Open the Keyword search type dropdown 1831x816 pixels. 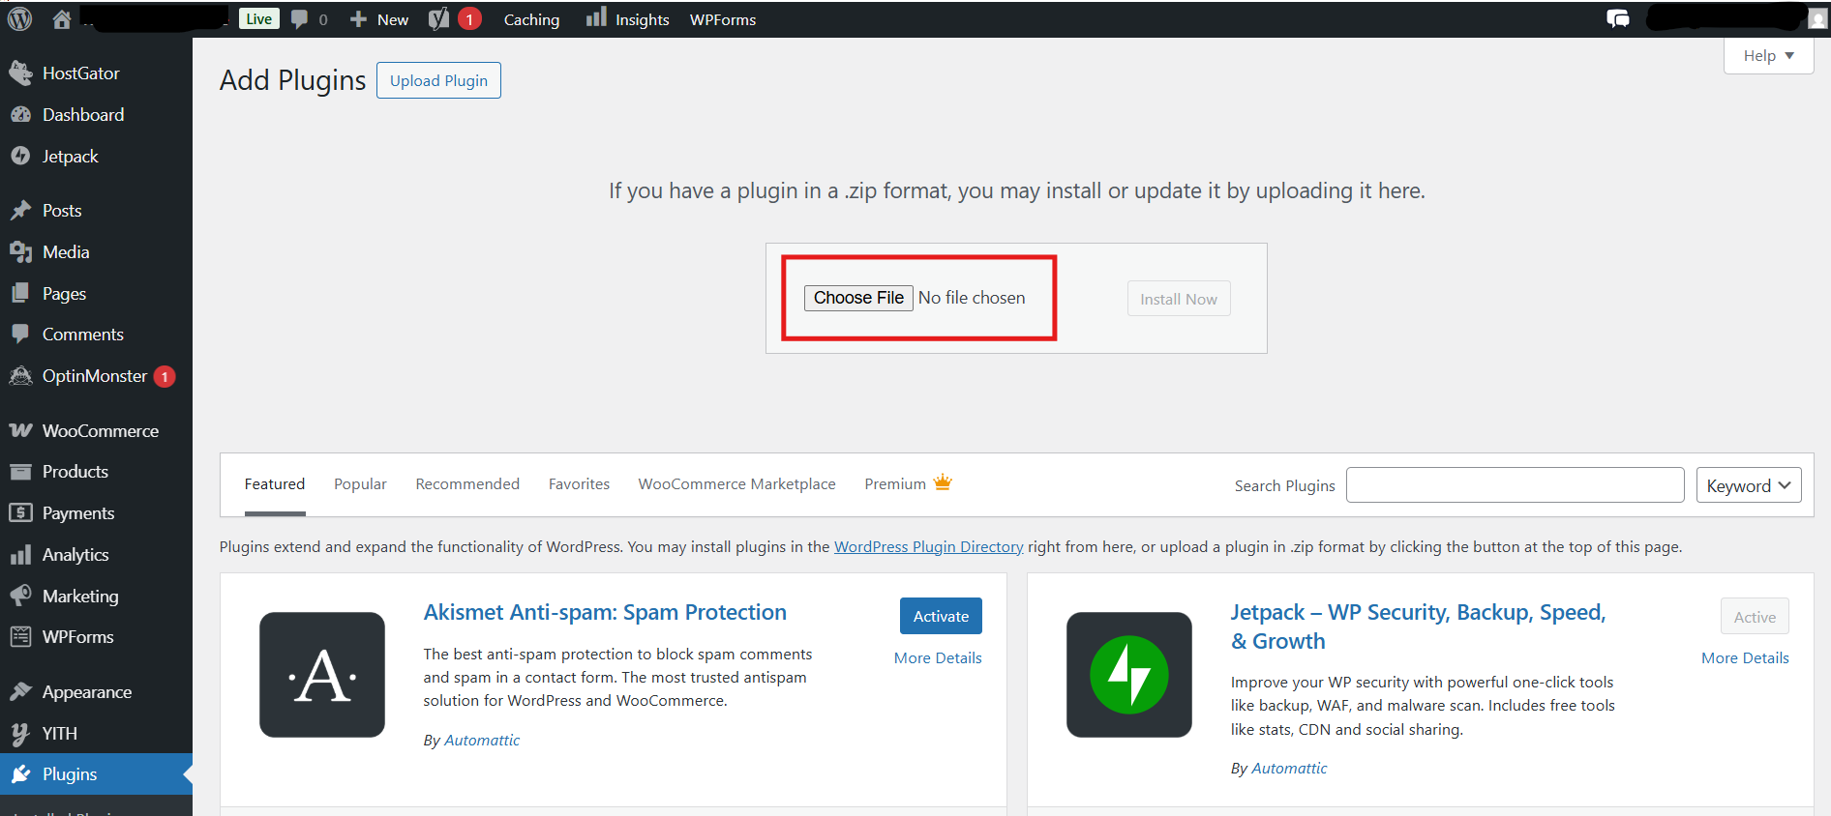coord(1748,485)
